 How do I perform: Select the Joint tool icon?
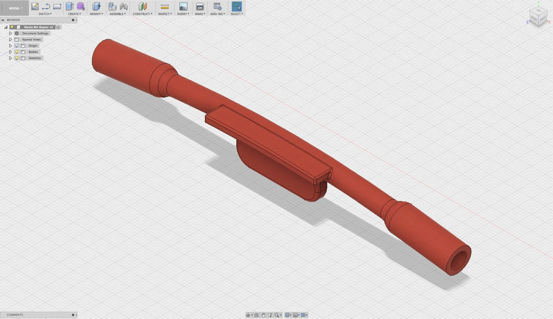(x=124, y=6)
